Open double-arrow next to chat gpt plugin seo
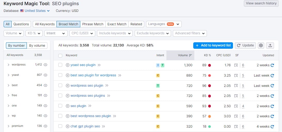This screenshot has height=132, width=282. pyautogui.click(x=103, y=126)
